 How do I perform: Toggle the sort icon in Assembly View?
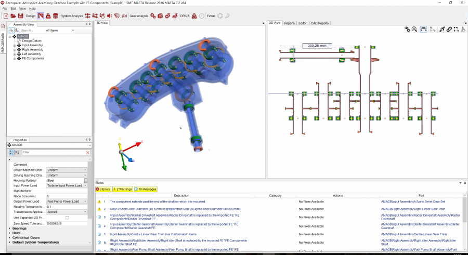click(x=17, y=30)
